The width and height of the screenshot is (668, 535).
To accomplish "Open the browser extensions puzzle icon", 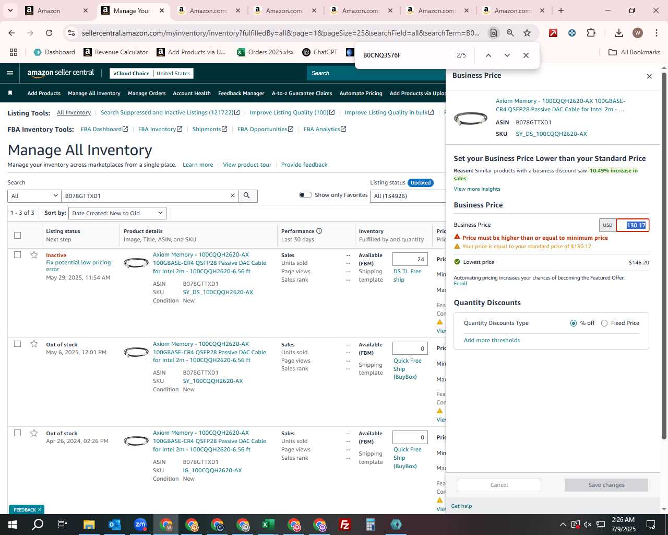I will pos(591,33).
